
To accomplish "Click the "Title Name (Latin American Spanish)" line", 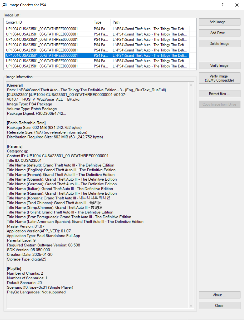I will (x=75, y=222).
